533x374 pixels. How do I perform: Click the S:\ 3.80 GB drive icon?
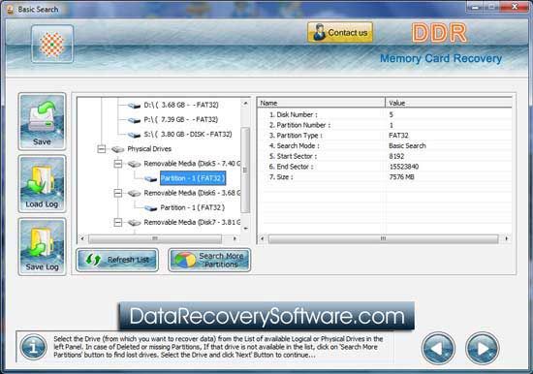135,135
